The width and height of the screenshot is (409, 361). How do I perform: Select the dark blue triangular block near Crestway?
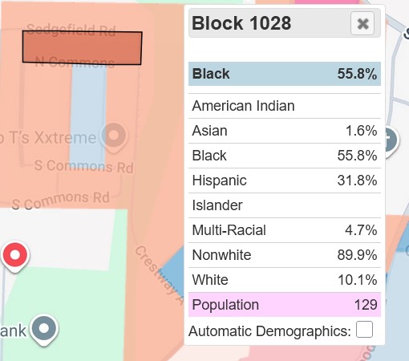pos(172,271)
